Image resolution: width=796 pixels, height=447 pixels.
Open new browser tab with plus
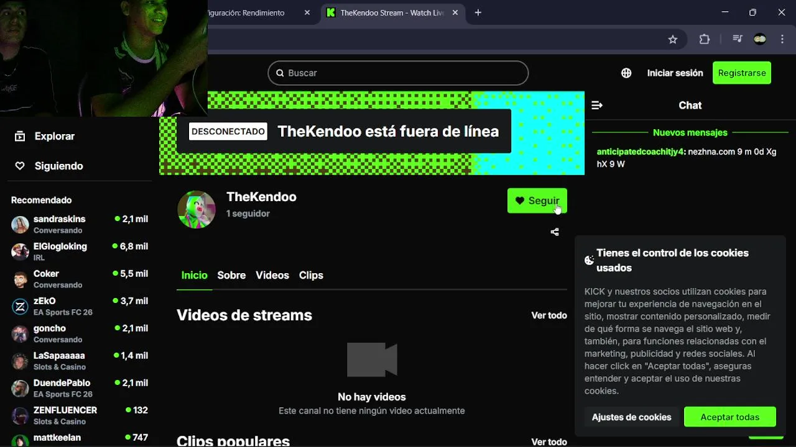478,12
